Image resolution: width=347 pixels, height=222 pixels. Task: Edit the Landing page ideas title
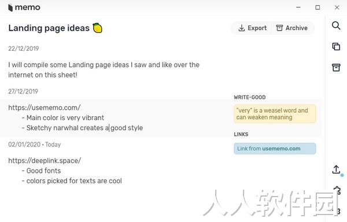[49, 28]
